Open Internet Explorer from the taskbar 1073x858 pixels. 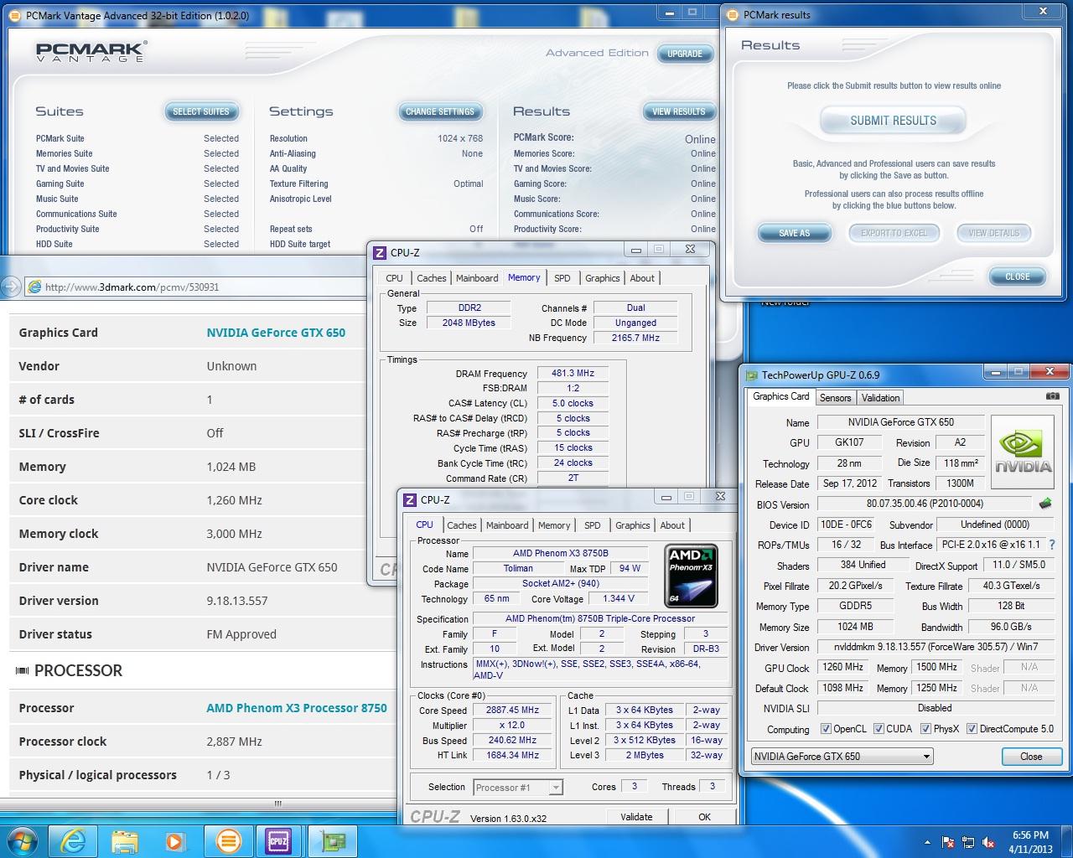pyautogui.click(x=72, y=840)
